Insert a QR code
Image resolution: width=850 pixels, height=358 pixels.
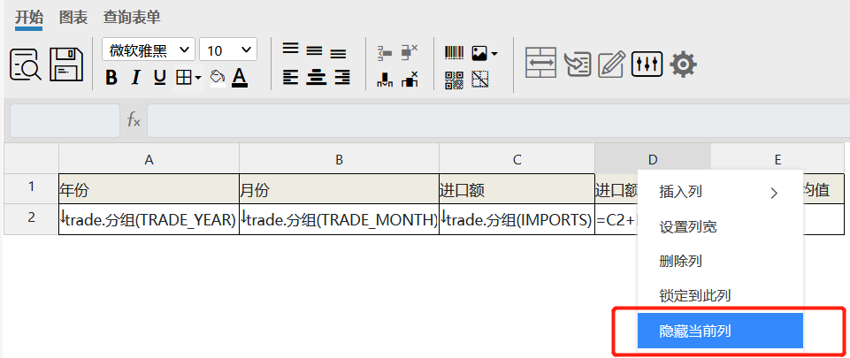click(x=455, y=80)
